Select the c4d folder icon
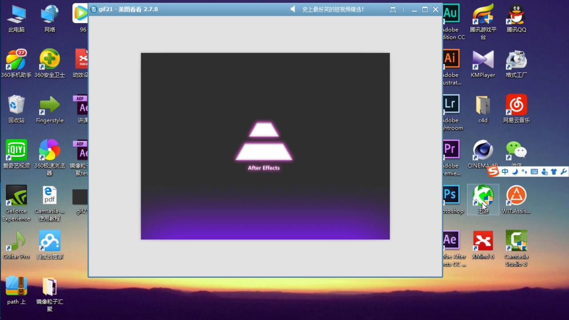The width and height of the screenshot is (569, 320). point(483,109)
